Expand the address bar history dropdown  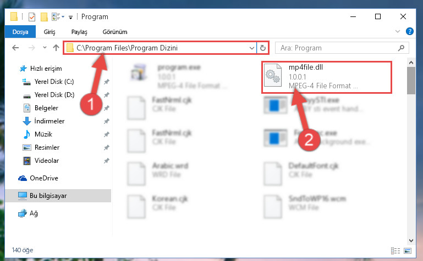pyautogui.click(x=252, y=48)
